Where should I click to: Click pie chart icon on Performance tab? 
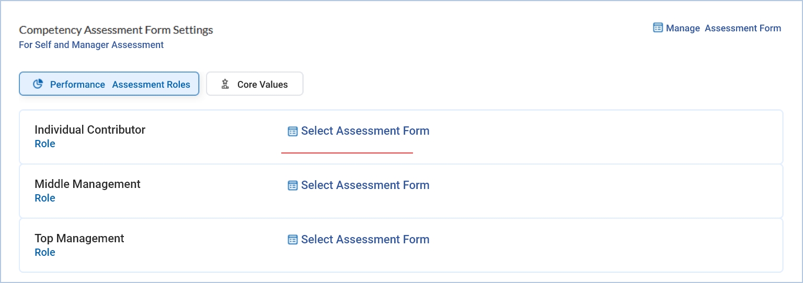(38, 84)
